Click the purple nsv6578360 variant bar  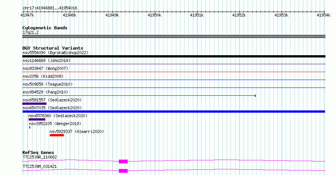[37, 119]
